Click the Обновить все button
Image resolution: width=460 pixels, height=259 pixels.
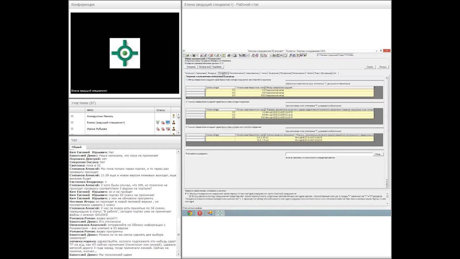[x=204, y=67]
